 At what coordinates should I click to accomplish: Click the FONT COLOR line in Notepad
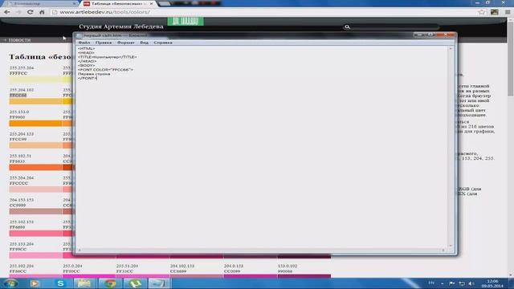point(105,70)
